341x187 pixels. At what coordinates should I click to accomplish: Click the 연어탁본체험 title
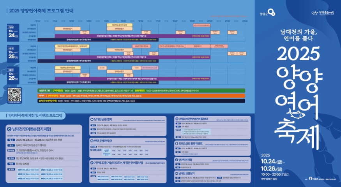coord(186,159)
